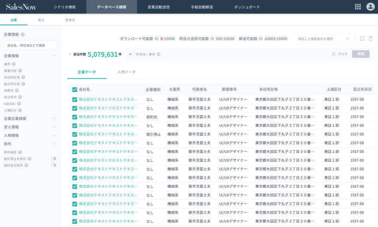This screenshot has height=227, width=378.
Task: Remove the 所在地：東京 filter chip
Action: (159, 54)
